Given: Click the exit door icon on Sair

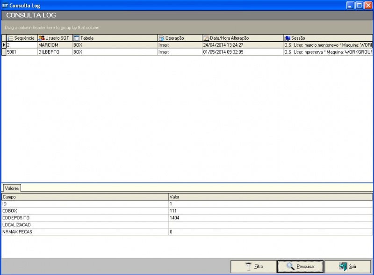Looking at the screenshot, I should pos(343,267).
